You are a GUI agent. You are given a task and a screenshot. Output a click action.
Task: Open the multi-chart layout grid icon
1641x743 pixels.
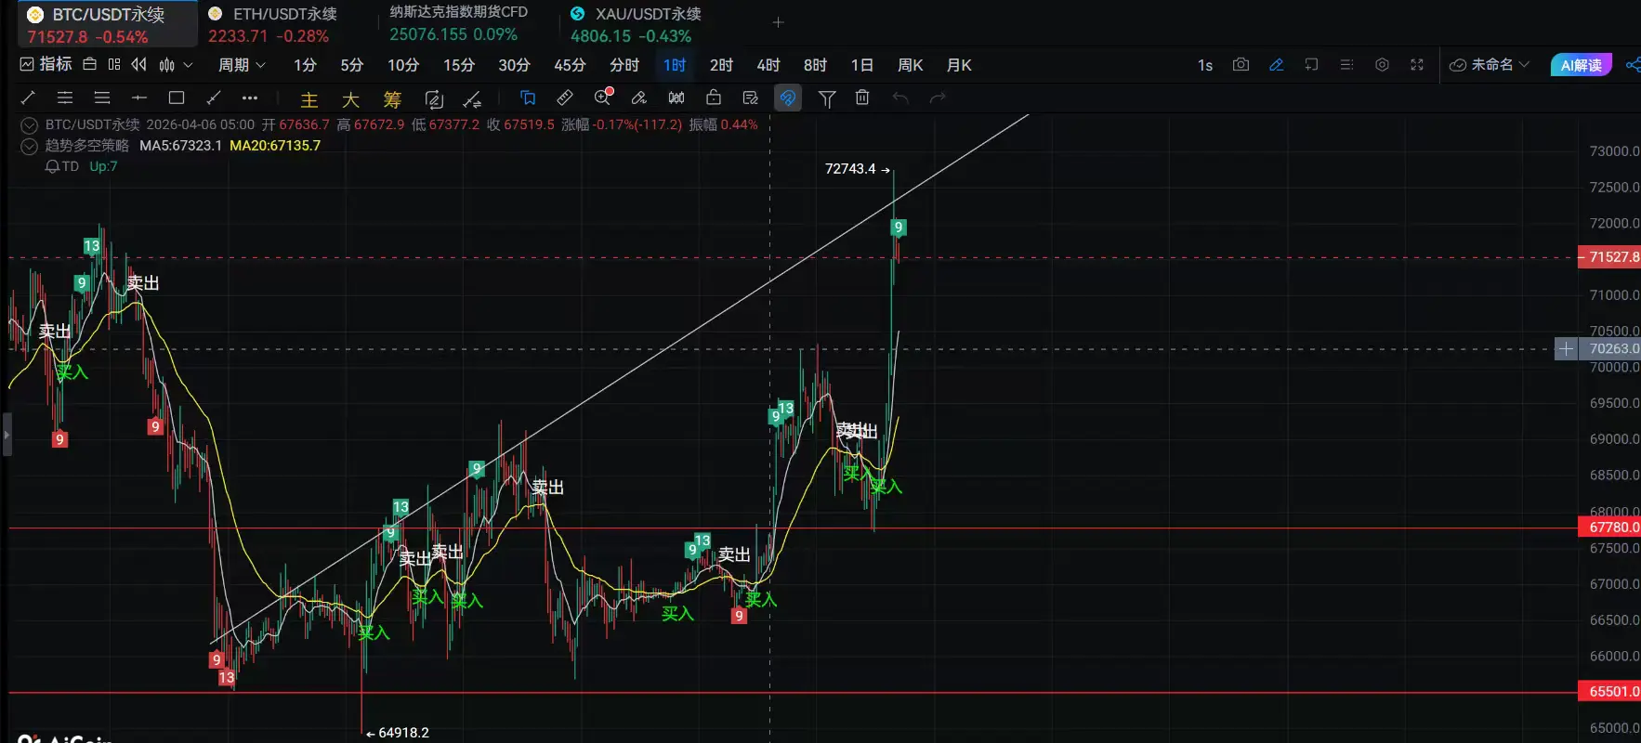pyautogui.click(x=114, y=64)
